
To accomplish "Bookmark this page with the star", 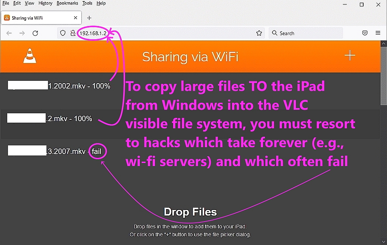I will coord(259,33).
